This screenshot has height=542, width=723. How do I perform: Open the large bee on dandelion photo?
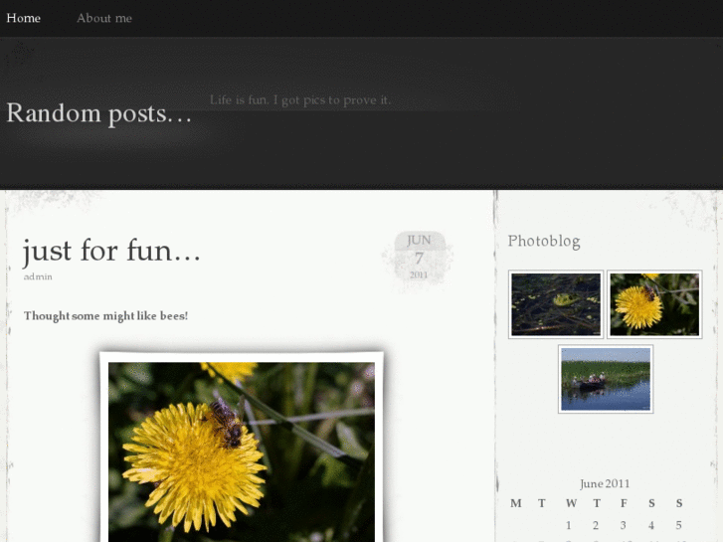[242, 448]
